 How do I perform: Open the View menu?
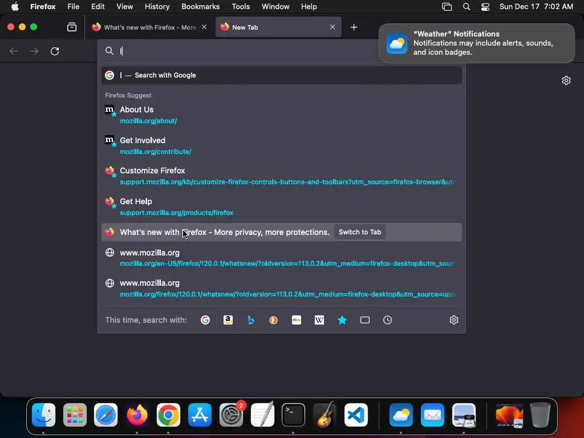[124, 7]
